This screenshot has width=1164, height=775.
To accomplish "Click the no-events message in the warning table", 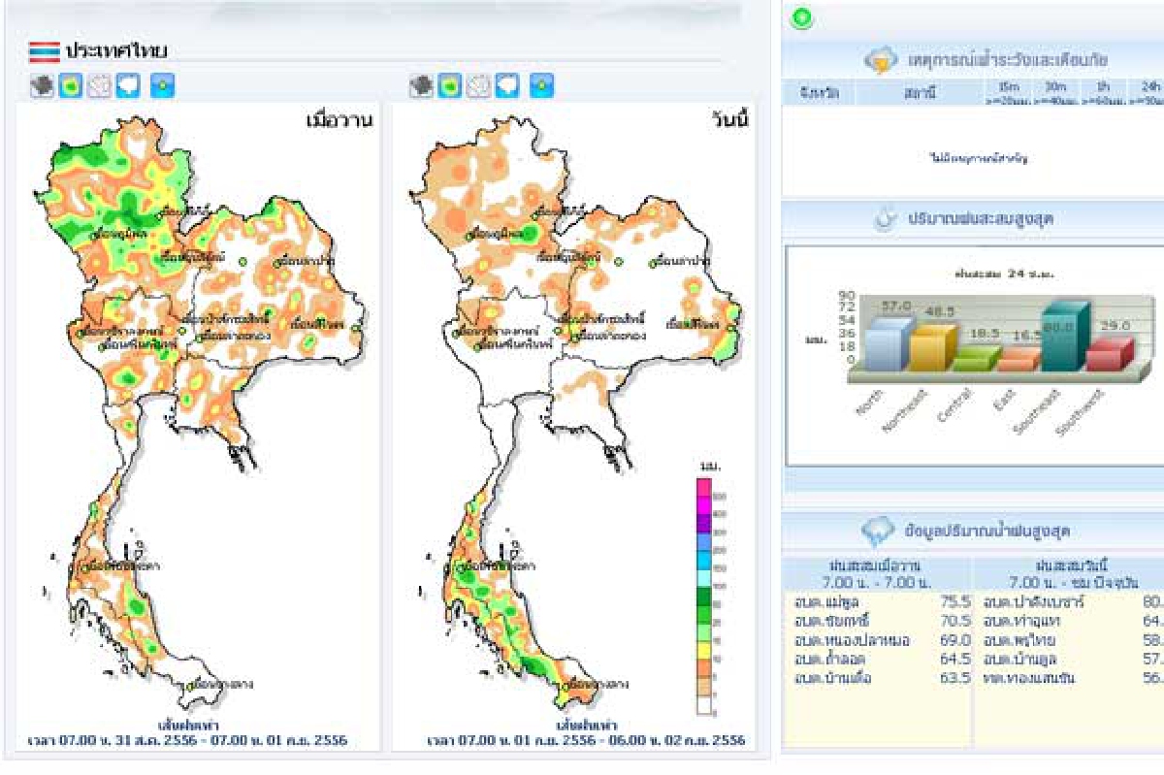I will (x=978, y=156).
